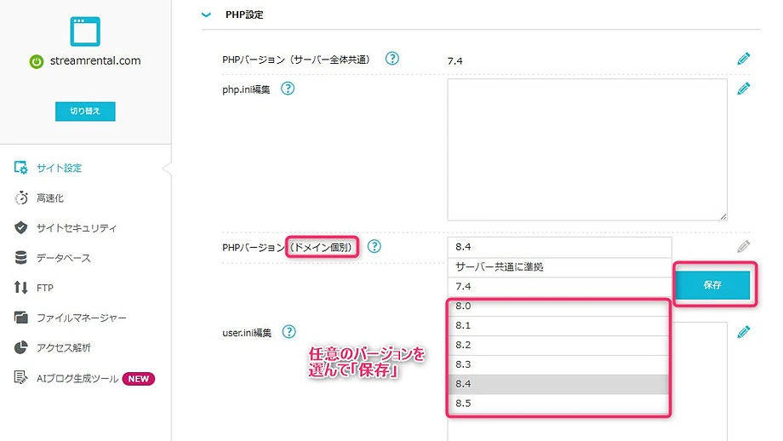783x441 pixels.
Task: Open help for PHPバージョン(サーバー全体共通)
Action: coord(392,59)
